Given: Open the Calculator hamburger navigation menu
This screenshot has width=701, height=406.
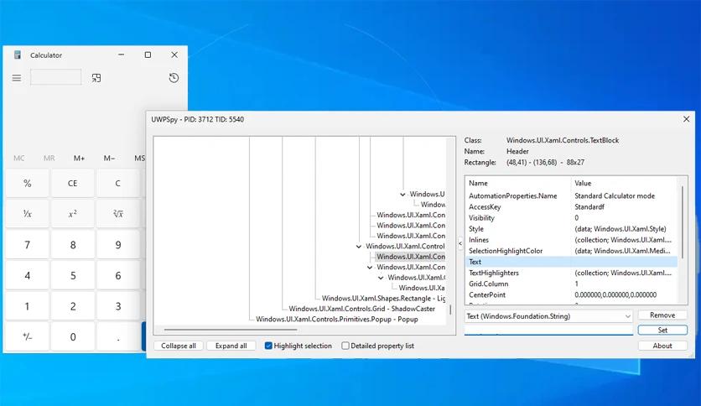Looking at the screenshot, I should pyautogui.click(x=17, y=78).
